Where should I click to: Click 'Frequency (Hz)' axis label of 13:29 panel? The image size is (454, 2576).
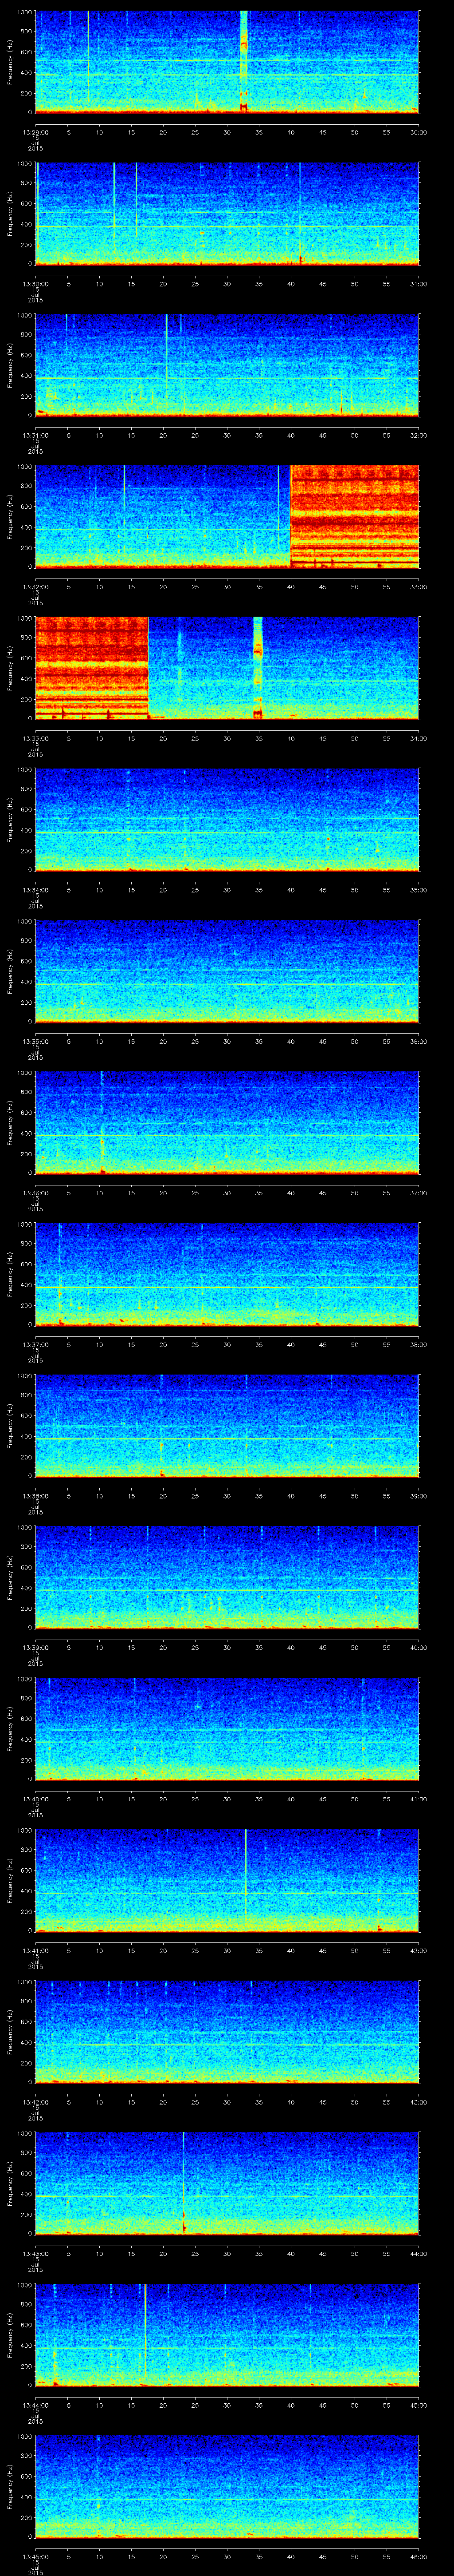tap(10, 62)
